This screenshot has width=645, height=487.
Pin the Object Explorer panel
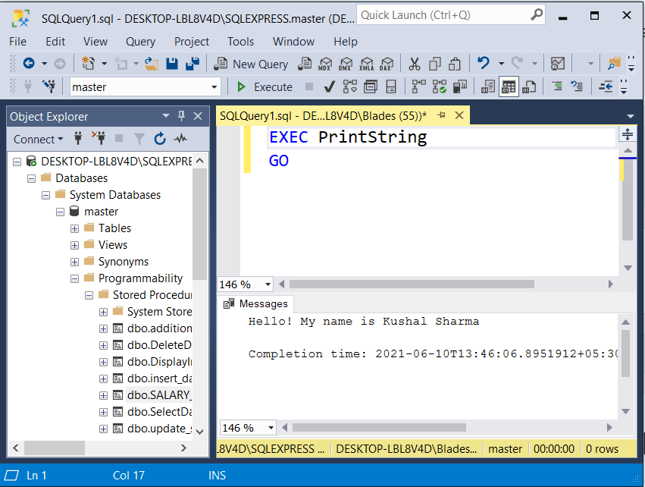(180, 115)
